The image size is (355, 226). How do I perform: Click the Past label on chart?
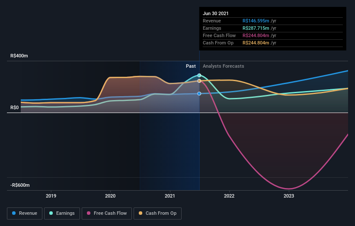coord(191,66)
